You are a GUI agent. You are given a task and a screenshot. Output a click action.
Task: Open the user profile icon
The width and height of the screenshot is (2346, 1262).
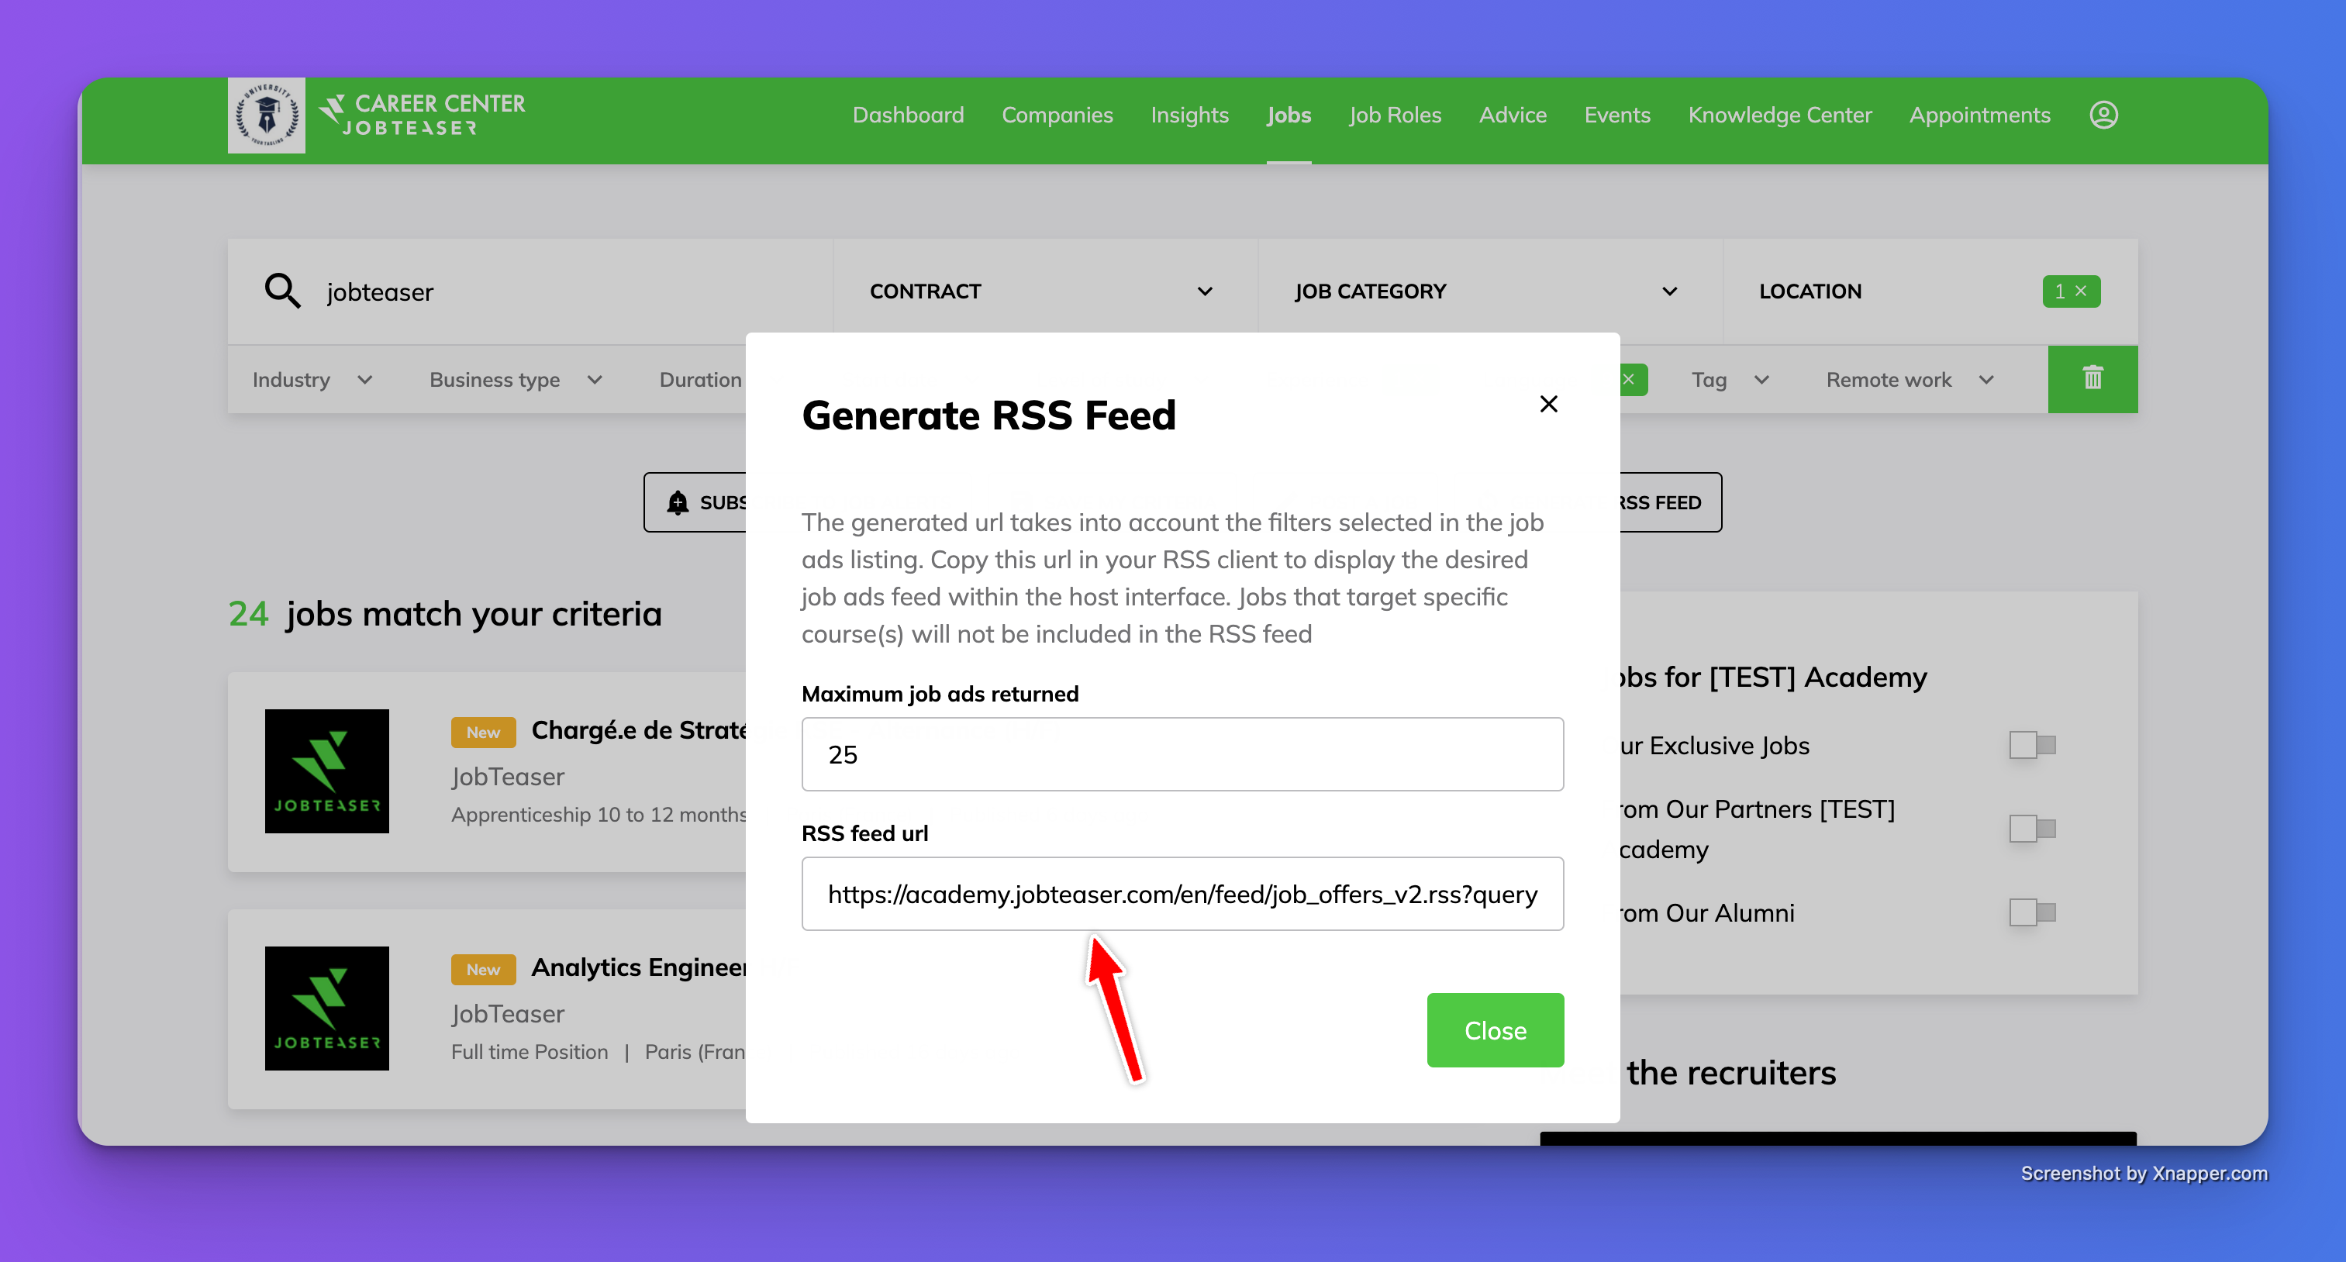click(2103, 115)
